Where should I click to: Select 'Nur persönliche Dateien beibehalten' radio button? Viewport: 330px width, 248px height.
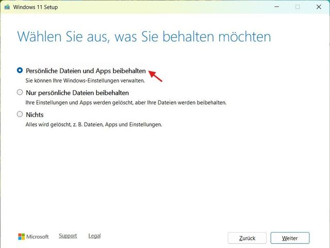[x=20, y=92]
